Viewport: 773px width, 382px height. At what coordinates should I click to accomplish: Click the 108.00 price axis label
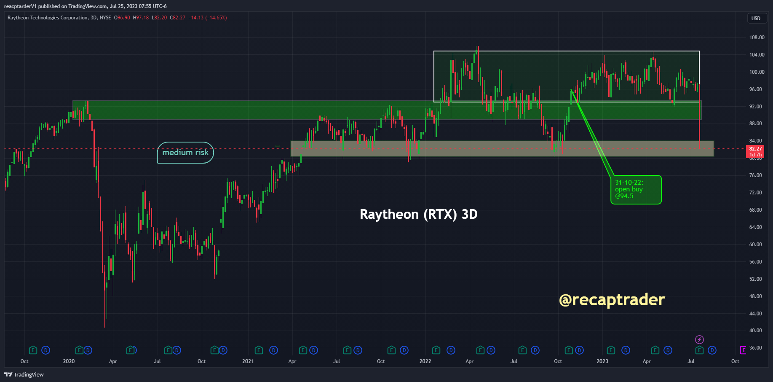(757, 38)
